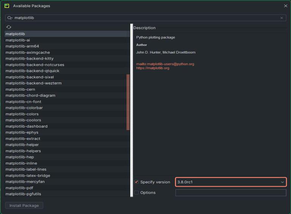The image size is (291, 214).
Task: Open the https://matplotlib.org link
Action: pyautogui.click(x=153, y=68)
